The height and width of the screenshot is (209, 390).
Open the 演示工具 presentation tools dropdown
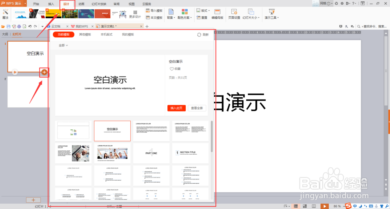[x=271, y=14]
